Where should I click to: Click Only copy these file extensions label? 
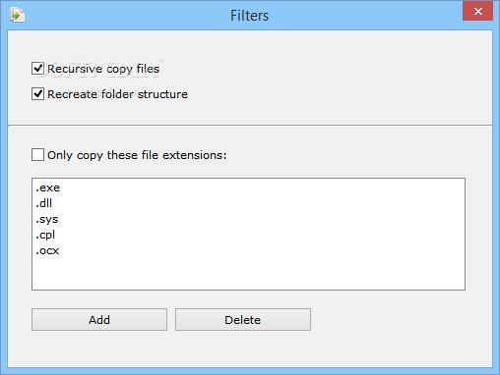pos(137,155)
